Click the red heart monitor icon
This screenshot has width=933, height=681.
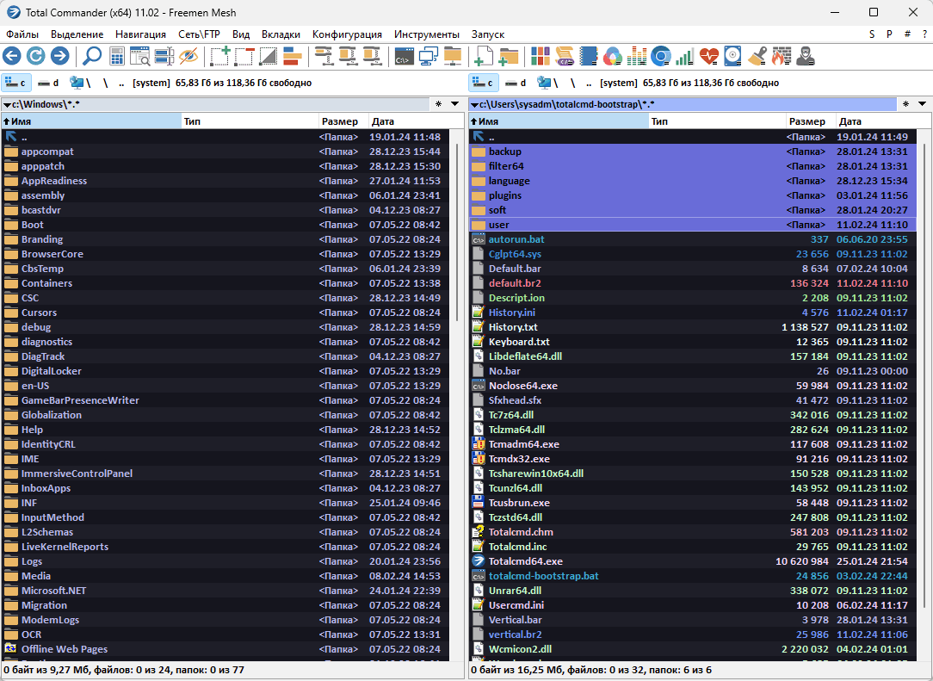[708, 57]
